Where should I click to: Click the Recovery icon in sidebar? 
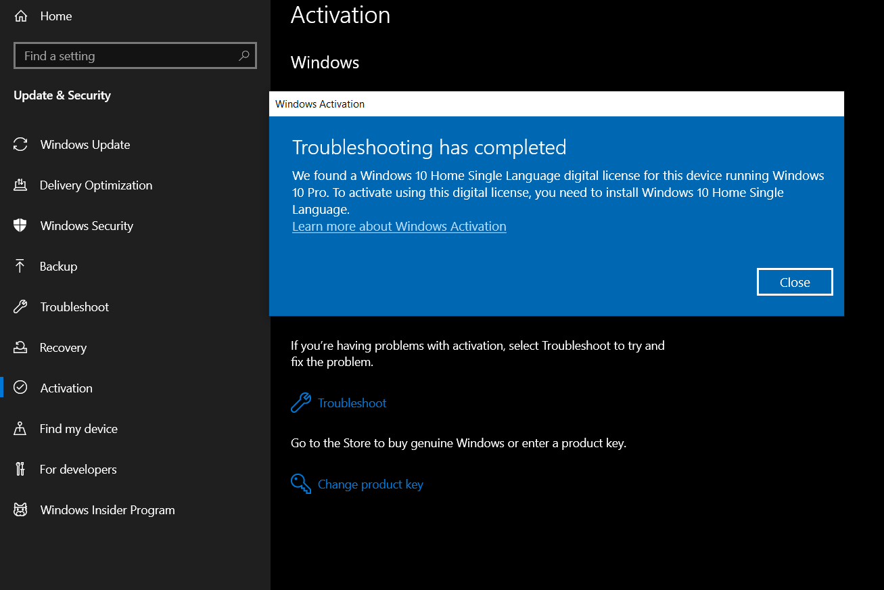20,347
